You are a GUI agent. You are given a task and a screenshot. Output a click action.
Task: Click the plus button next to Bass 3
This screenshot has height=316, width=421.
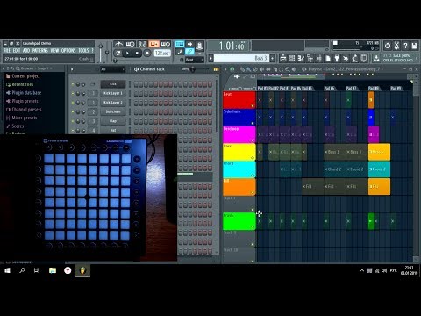[x=272, y=59]
